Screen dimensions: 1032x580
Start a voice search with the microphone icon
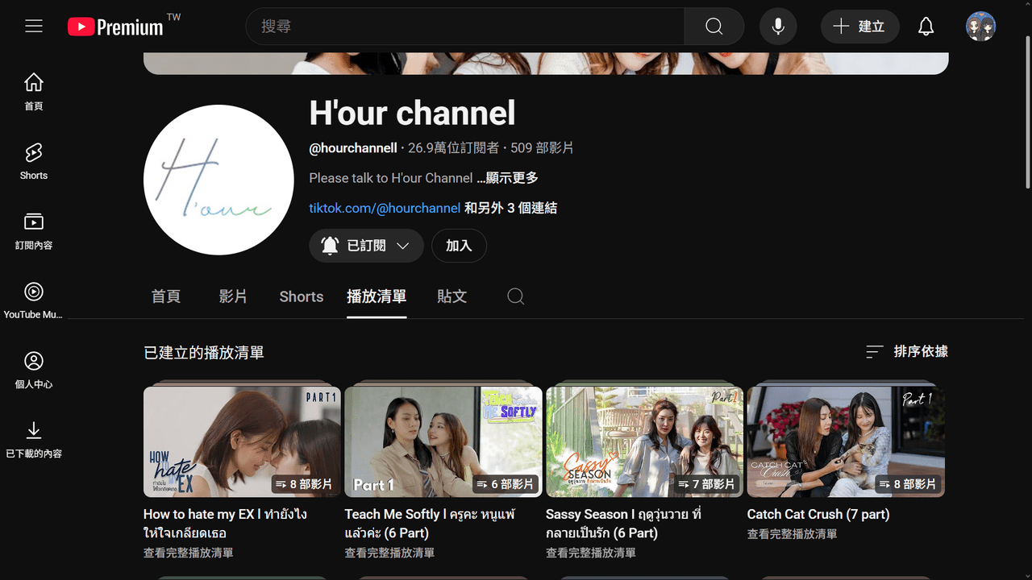tap(777, 26)
